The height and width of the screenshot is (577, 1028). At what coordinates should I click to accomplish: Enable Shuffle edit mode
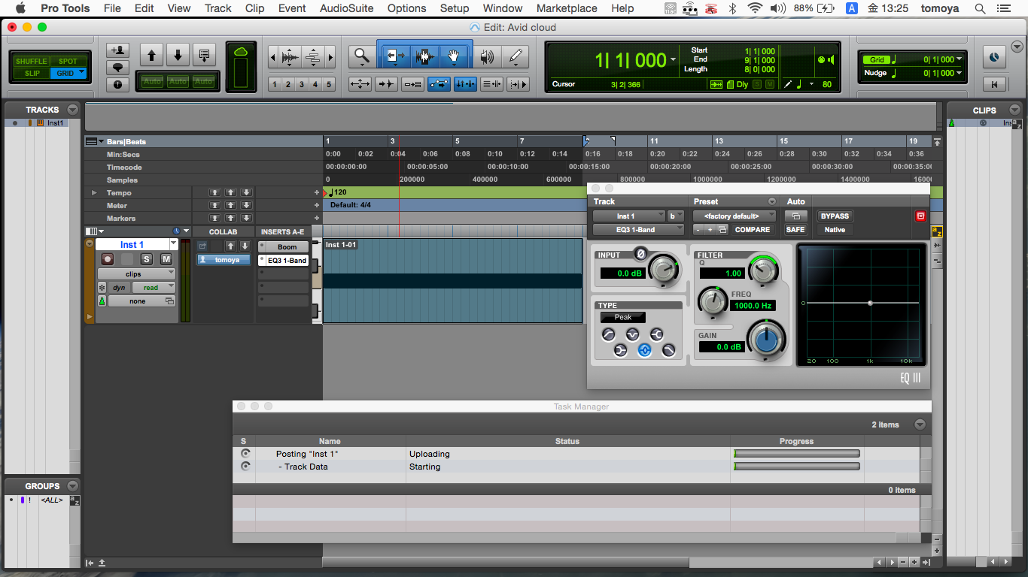pos(31,61)
